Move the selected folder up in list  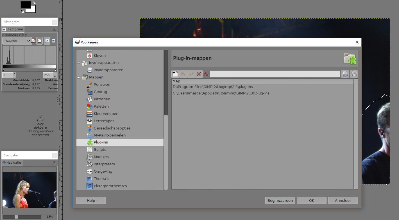pos(183,74)
